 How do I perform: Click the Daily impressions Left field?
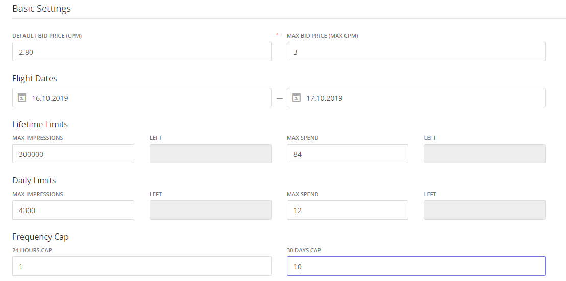210,210
